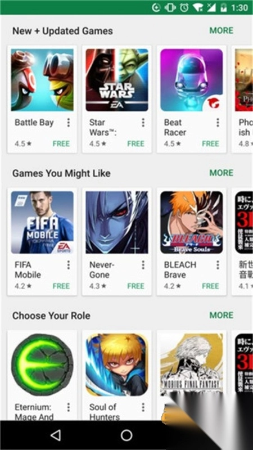Image resolution: width=253 pixels, height=450 pixels.
Task: View MORE in Choose Your Role
Action: tap(222, 315)
